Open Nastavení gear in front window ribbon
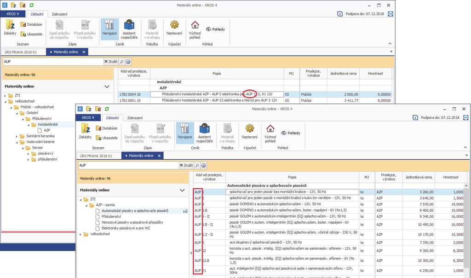 (250, 131)
